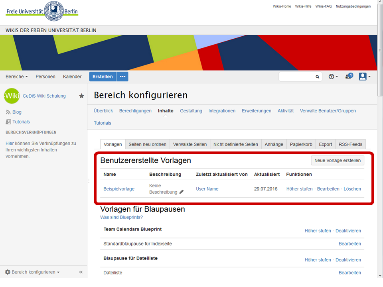Open CeDiS Wiki Schulung space link
Screen dimensions: 383x287
(44, 96)
